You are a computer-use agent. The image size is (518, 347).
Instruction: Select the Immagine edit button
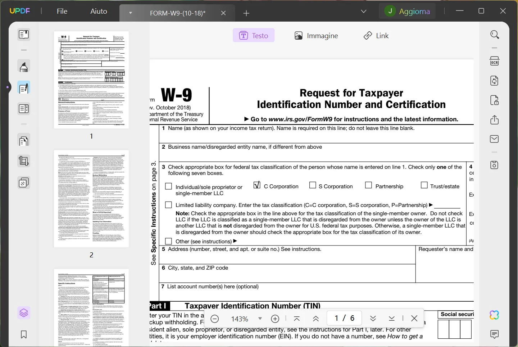316,36
